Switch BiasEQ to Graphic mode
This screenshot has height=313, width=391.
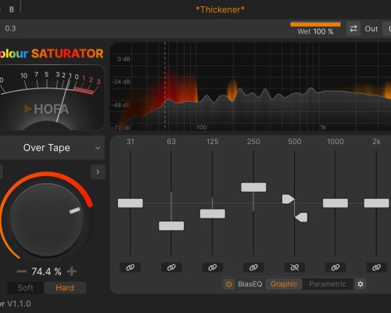click(284, 284)
